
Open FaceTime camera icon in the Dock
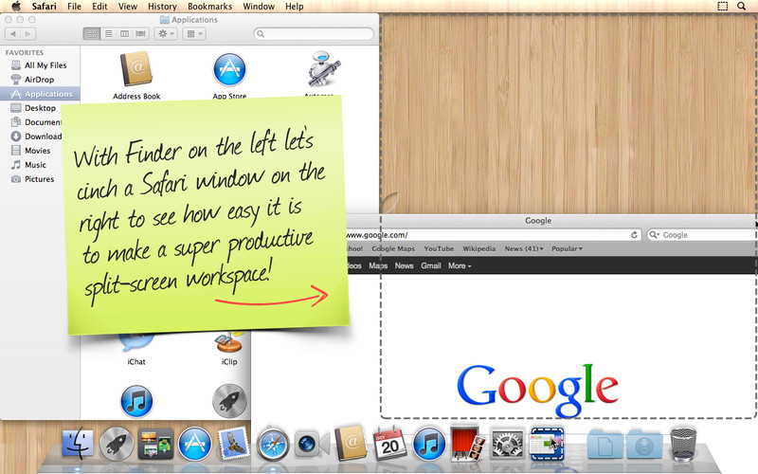tap(312, 444)
